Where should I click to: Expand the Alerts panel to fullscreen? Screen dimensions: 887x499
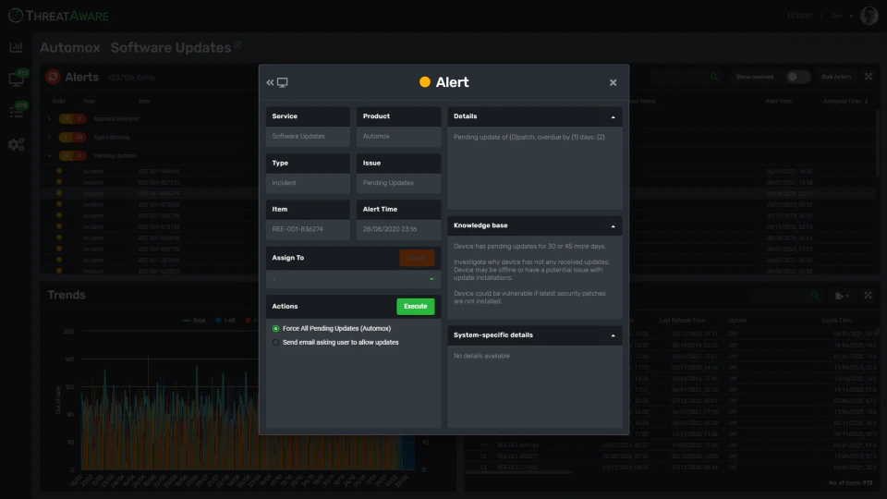click(x=869, y=77)
